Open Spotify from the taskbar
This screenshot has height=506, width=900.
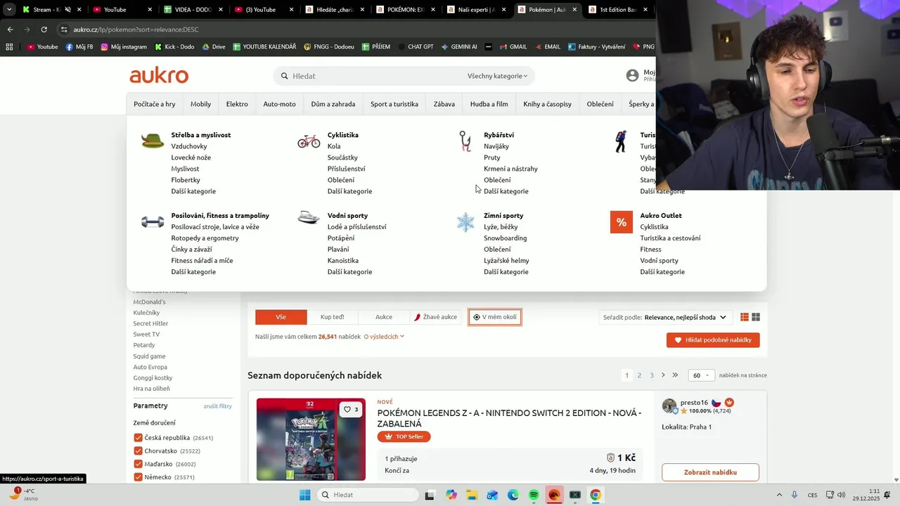click(x=534, y=495)
